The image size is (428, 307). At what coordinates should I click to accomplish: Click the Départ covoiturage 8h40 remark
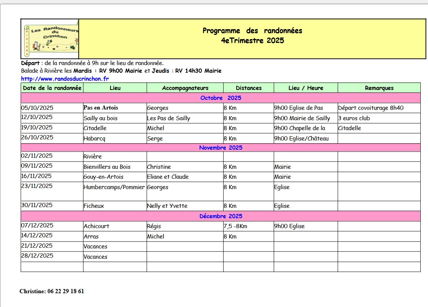[371, 108]
